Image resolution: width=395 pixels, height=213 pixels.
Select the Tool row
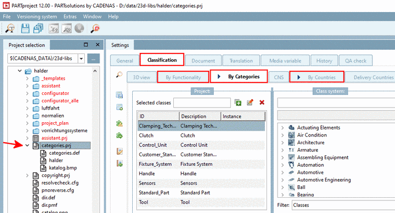201,202
